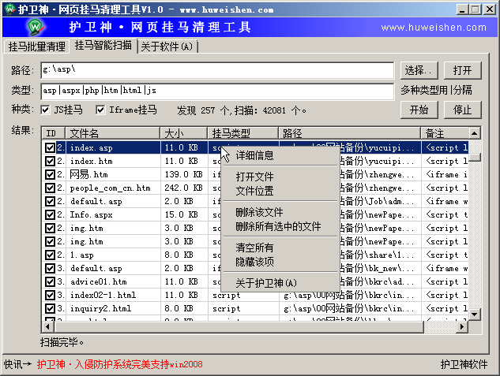Uncheck the people_com_cn.htm row checkbox
500x376 pixels.
[x=50, y=188]
